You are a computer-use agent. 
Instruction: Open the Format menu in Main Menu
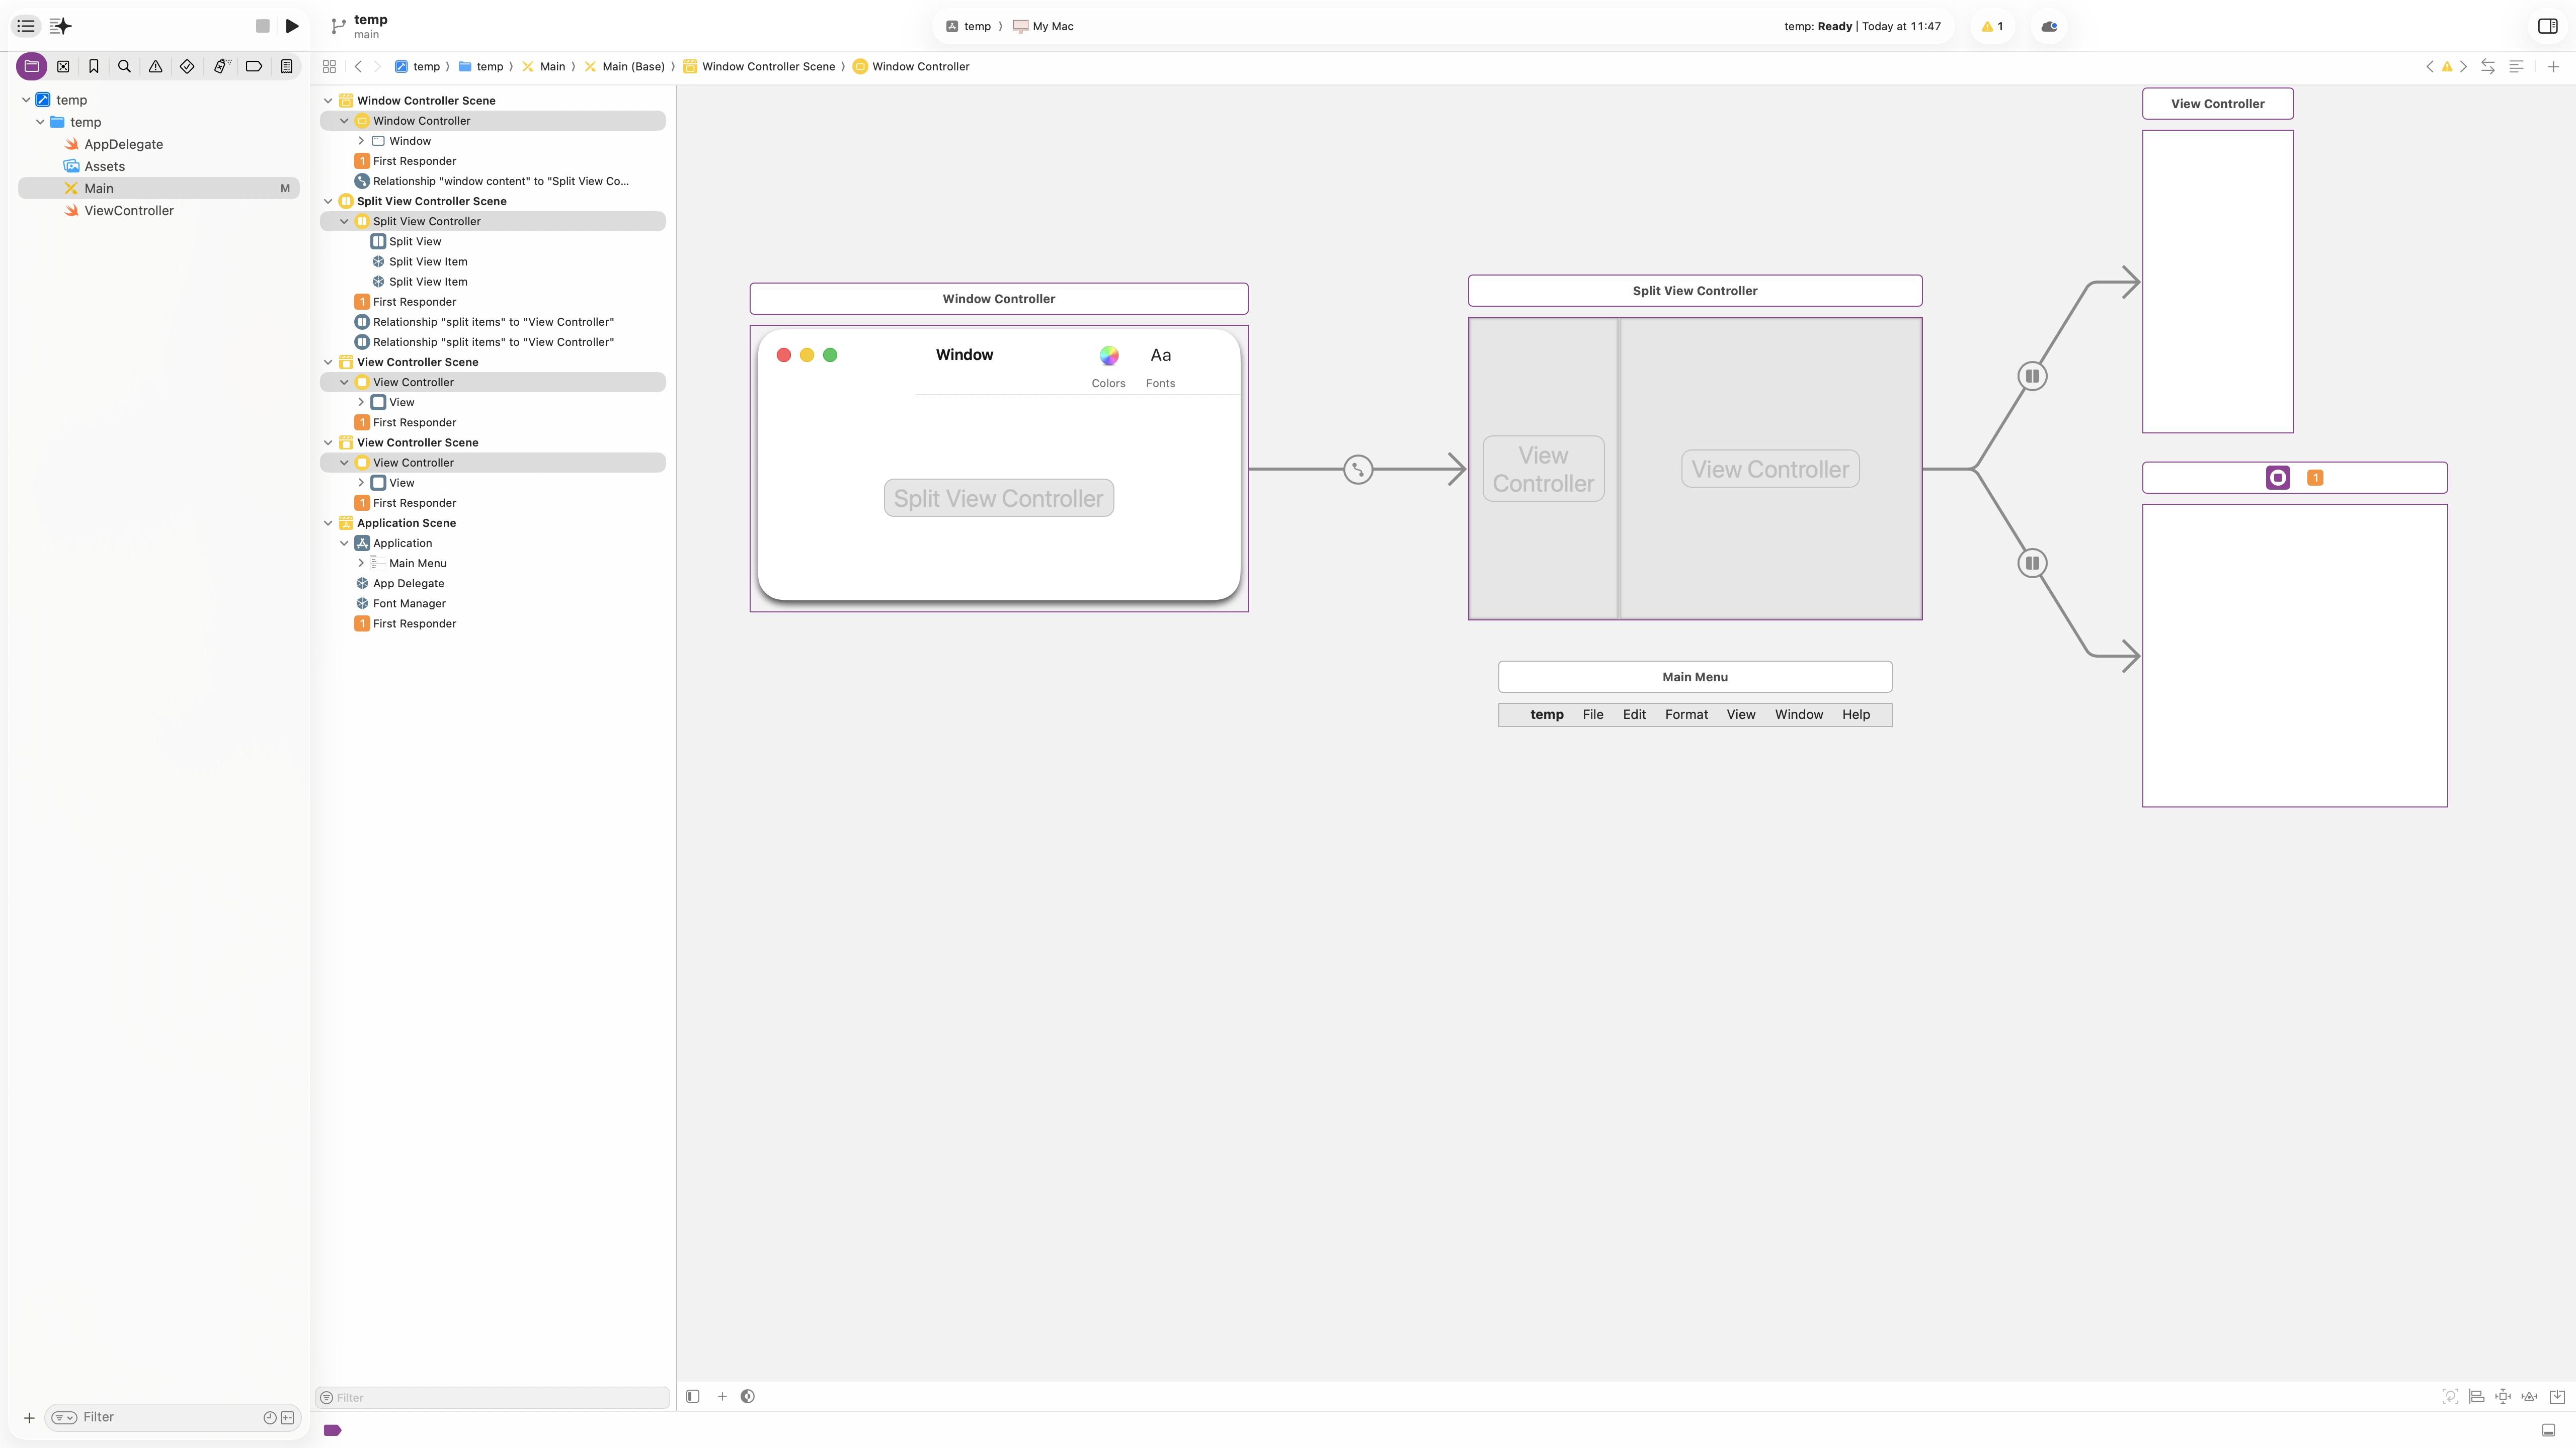(1686, 714)
